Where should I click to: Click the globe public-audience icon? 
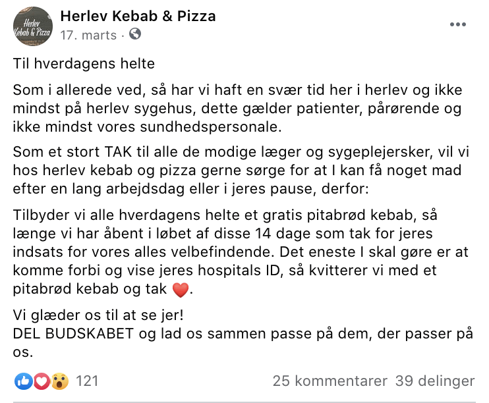[135, 34]
